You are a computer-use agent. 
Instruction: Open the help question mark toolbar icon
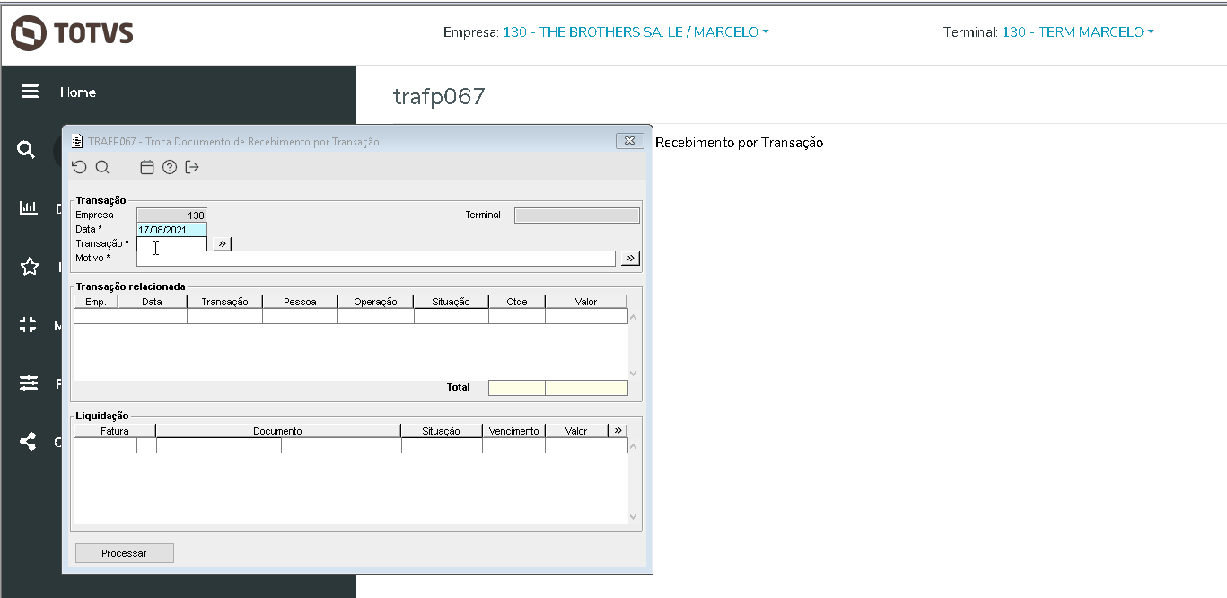(170, 167)
